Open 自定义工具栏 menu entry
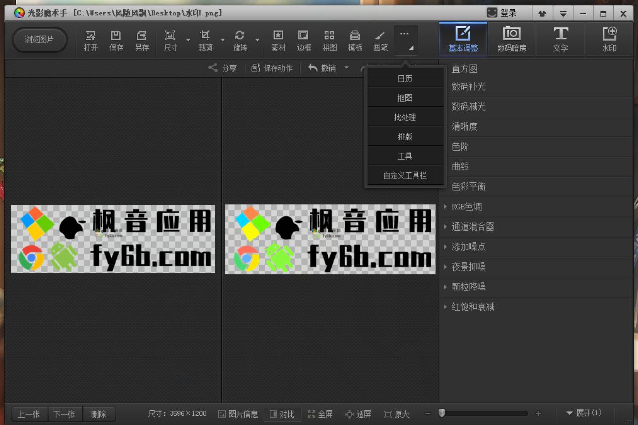Screen dimensions: 638x425 point(405,175)
